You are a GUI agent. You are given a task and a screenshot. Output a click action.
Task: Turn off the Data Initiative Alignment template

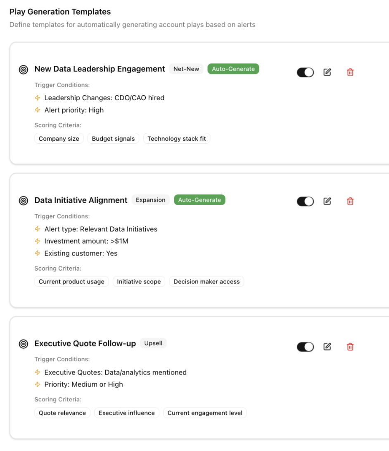[x=305, y=201]
